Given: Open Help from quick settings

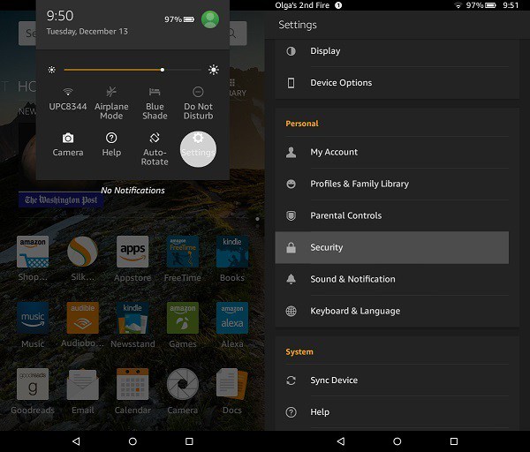Looking at the screenshot, I should (x=111, y=145).
